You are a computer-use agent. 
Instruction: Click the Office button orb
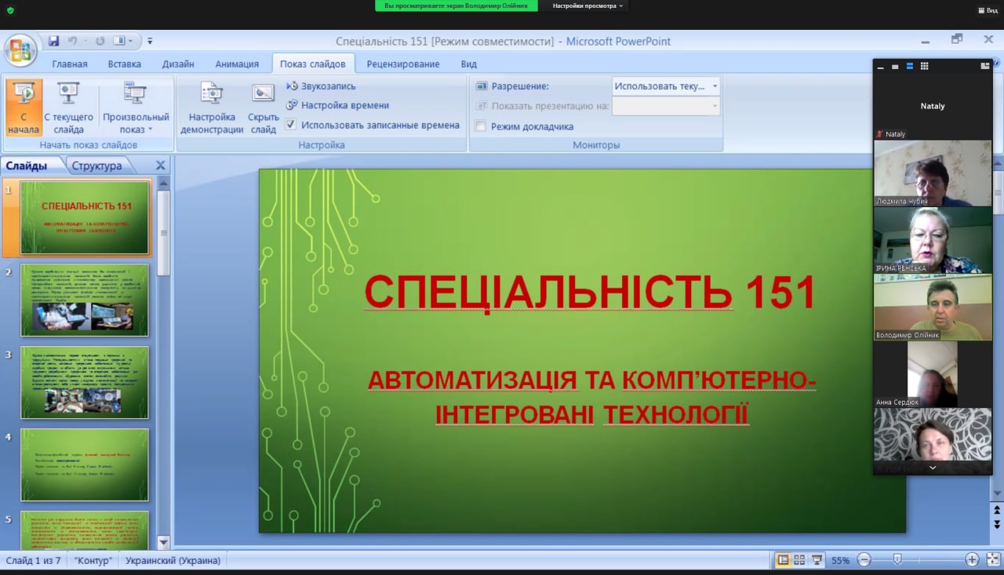click(x=20, y=50)
